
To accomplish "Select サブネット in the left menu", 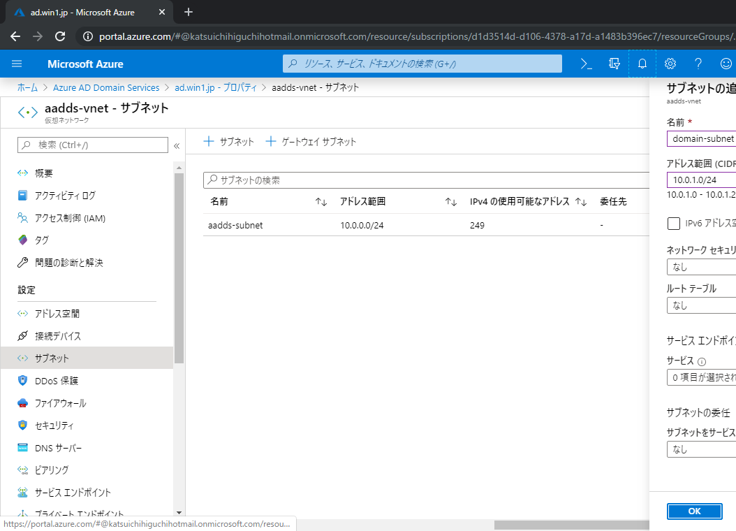I will coord(87,358).
